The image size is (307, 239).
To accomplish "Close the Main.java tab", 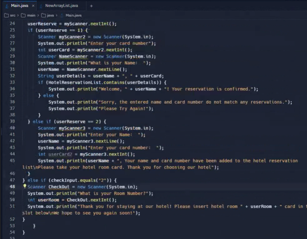I will click(x=33, y=6).
